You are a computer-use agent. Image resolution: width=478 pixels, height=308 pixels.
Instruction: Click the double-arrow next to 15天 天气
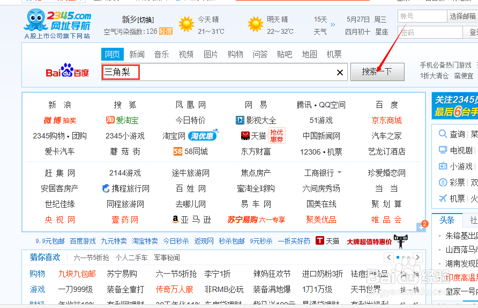coord(333,25)
